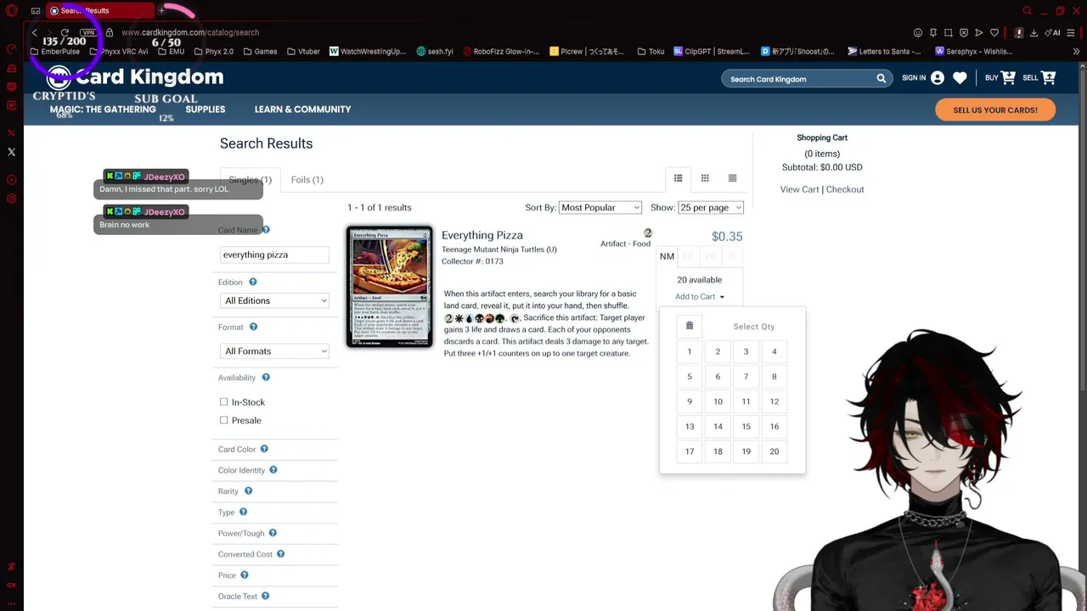1087x611 pixels.
Task: Open the Phyxx VRC Avi bookmark folder
Action: [x=118, y=51]
